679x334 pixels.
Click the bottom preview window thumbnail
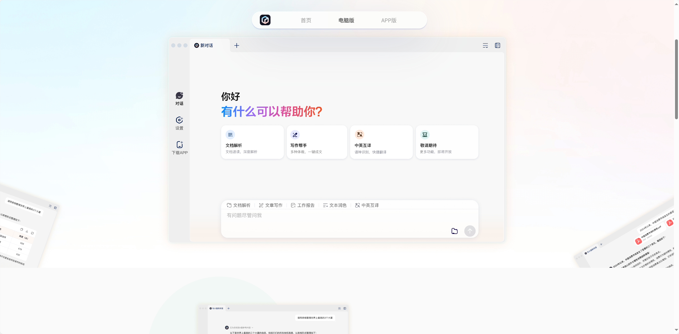tap(273, 319)
